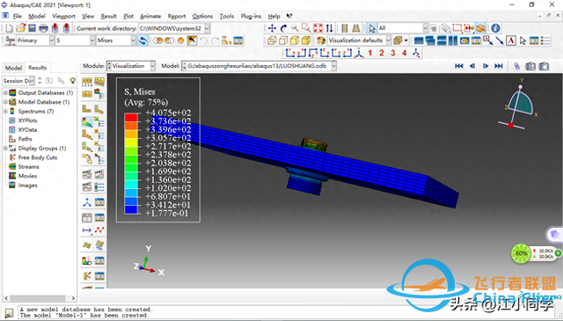Screen dimensions: 563x321
Task: Select XYData in the results tree
Action: click(27, 129)
